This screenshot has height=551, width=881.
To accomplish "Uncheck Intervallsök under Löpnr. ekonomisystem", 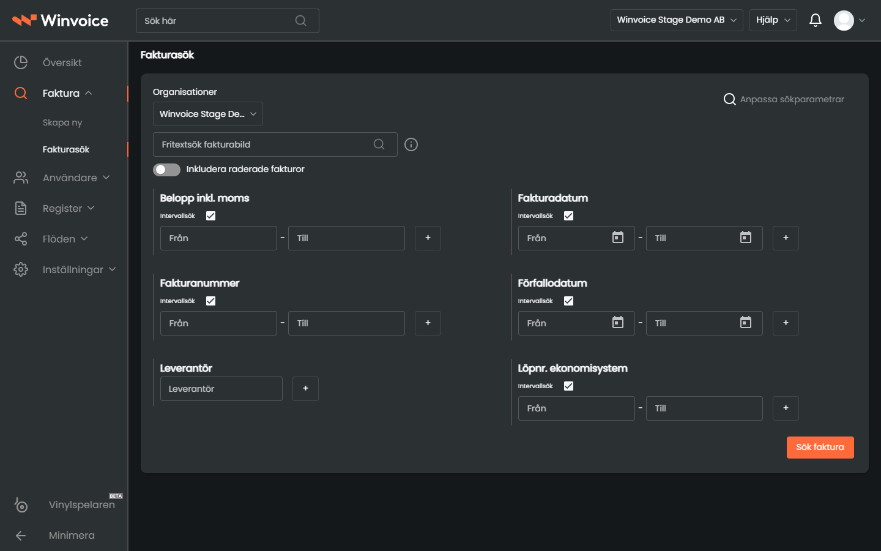I will click(x=568, y=386).
